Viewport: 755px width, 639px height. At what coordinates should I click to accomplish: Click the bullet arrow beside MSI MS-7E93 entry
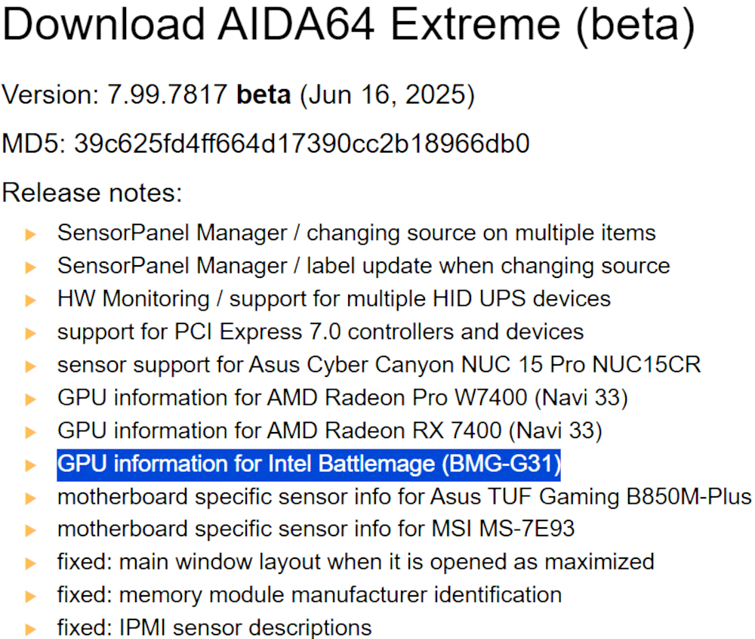coord(30,531)
